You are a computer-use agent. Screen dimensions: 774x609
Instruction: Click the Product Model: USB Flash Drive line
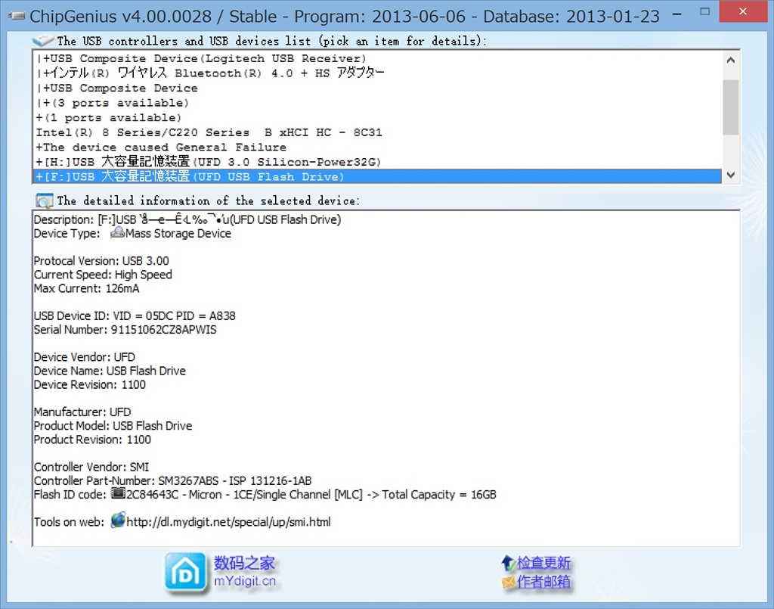click(113, 426)
